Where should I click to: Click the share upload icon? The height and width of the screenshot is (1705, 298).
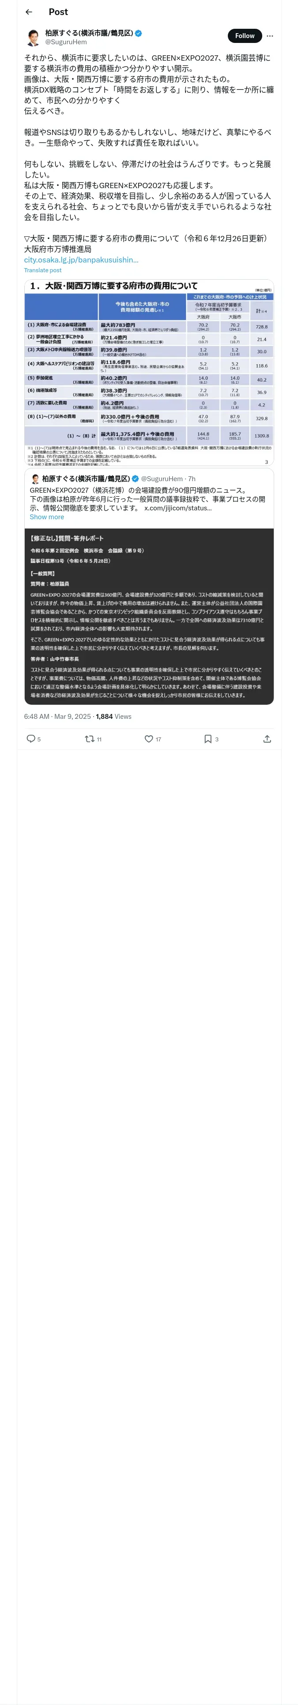coord(267,739)
